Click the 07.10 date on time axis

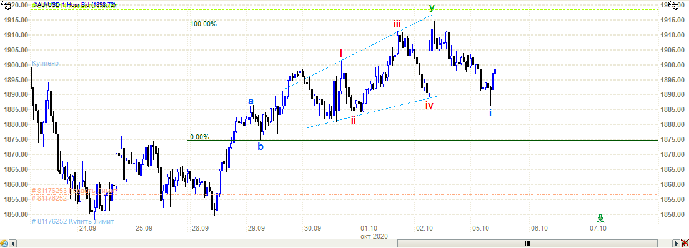pos(598,228)
